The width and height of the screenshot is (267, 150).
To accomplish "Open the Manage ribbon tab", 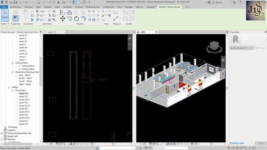I will click(129, 7).
